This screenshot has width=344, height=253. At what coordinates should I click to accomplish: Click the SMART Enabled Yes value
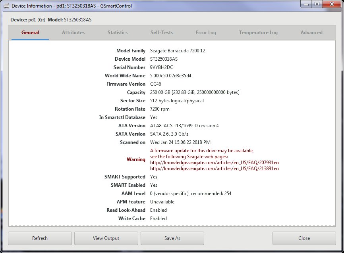point(154,185)
